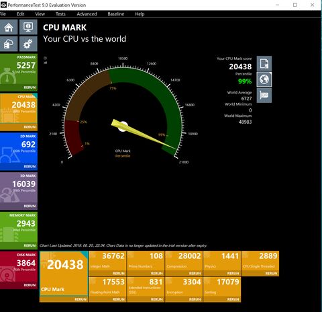Rerun the Integer Math test
This screenshot has width=322, height=312.
(119, 274)
